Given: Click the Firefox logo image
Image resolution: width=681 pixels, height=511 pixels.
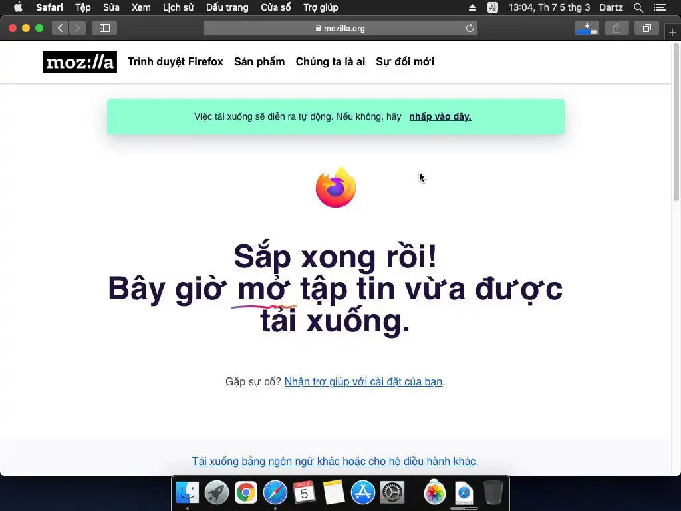Looking at the screenshot, I should tap(336, 187).
